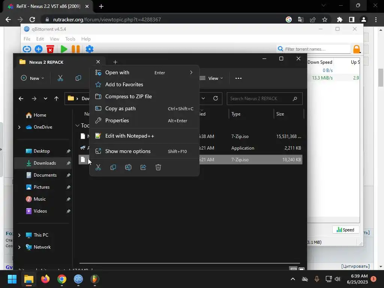Open Chrome profile avatar icon
This screenshot has width=384, height=288.
tap(364, 19)
